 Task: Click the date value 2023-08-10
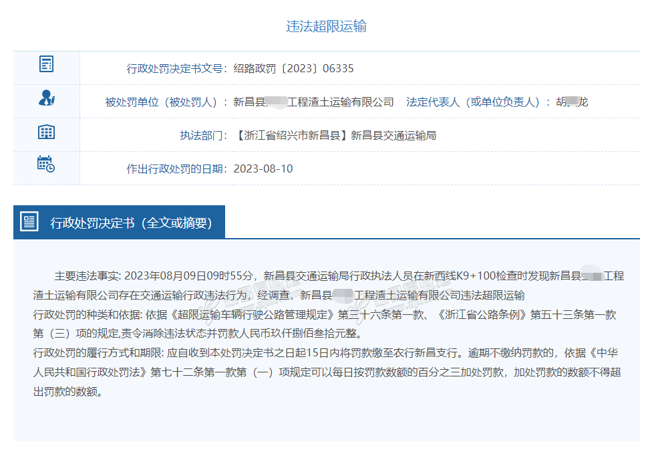pos(263,168)
